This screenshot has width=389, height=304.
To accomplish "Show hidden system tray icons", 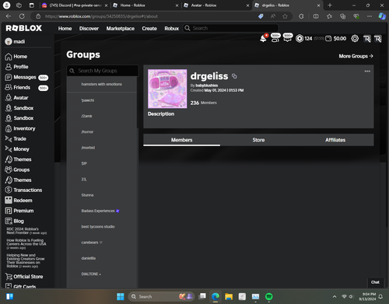I will pos(335,296).
